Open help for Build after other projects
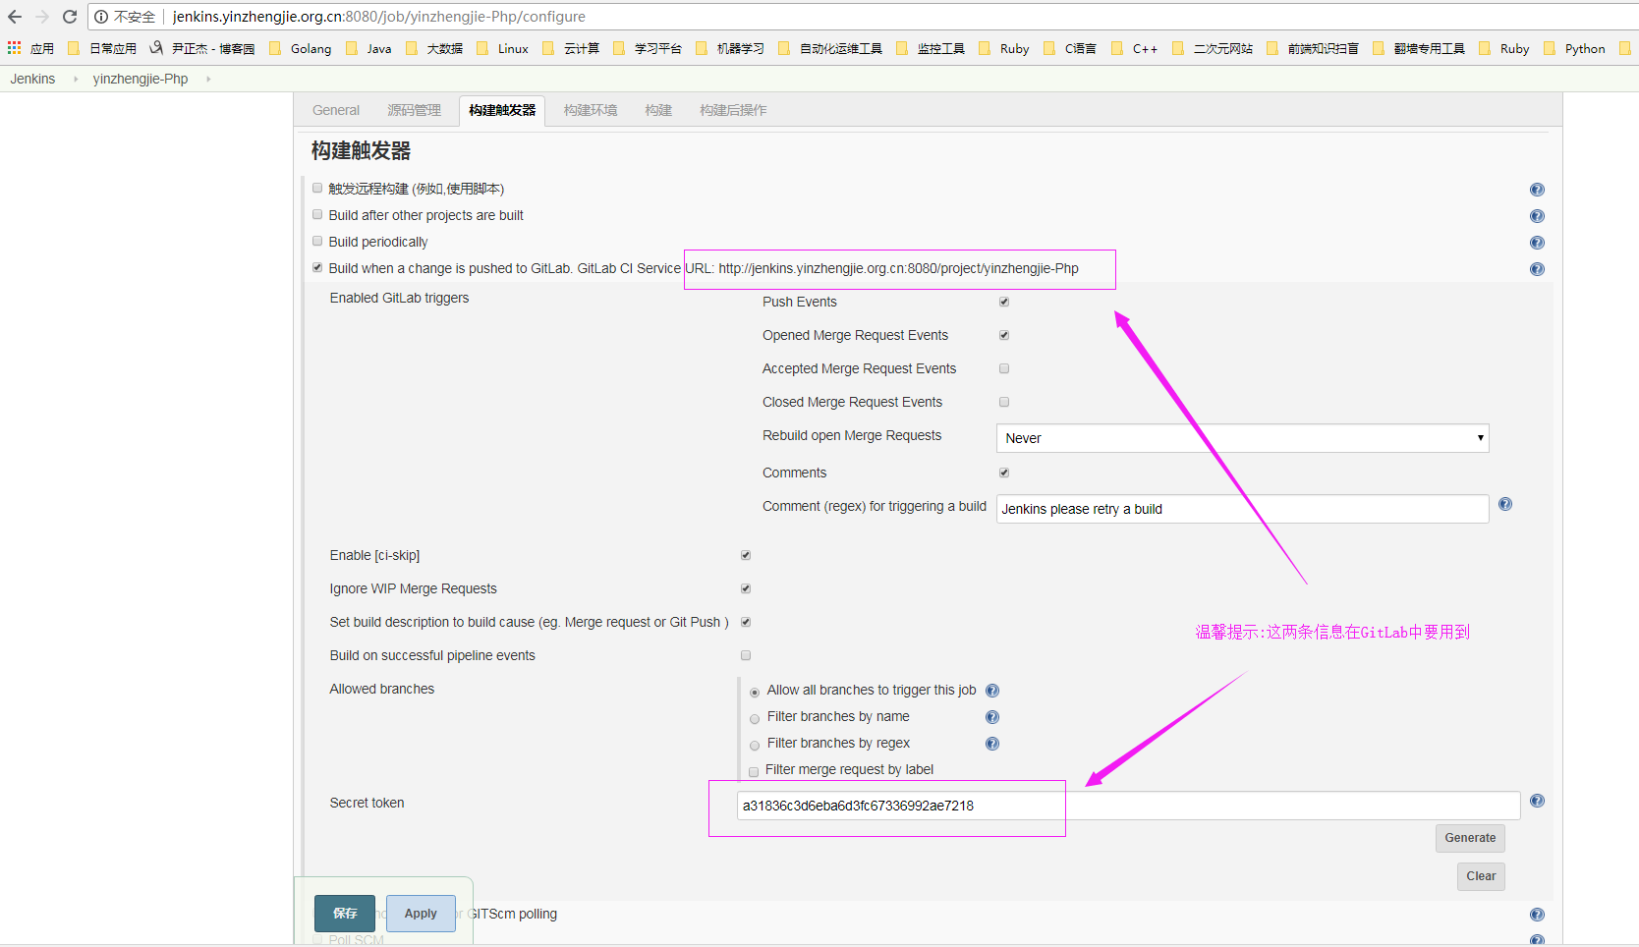The image size is (1639, 947). (1537, 216)
